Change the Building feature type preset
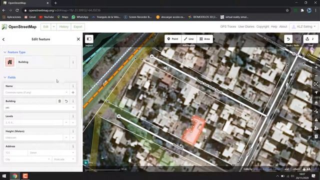 [36, 62]
